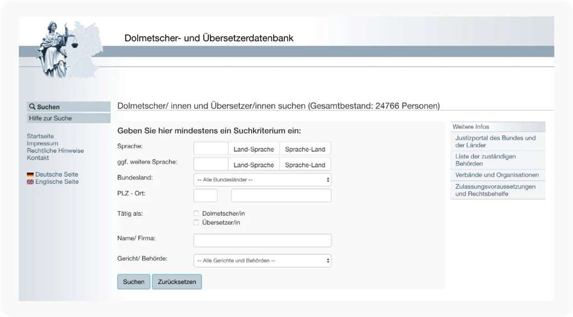
Task: Expand the Gericht/Behörde dropdown
Action: [x=262, y=261]
